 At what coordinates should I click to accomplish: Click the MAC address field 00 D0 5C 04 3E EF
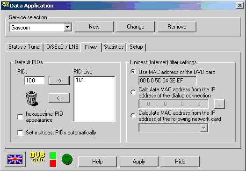[x=167, y=81]
